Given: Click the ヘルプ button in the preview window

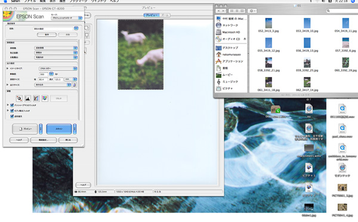Looking at the screenshot, I should click(x=83, y=184).
